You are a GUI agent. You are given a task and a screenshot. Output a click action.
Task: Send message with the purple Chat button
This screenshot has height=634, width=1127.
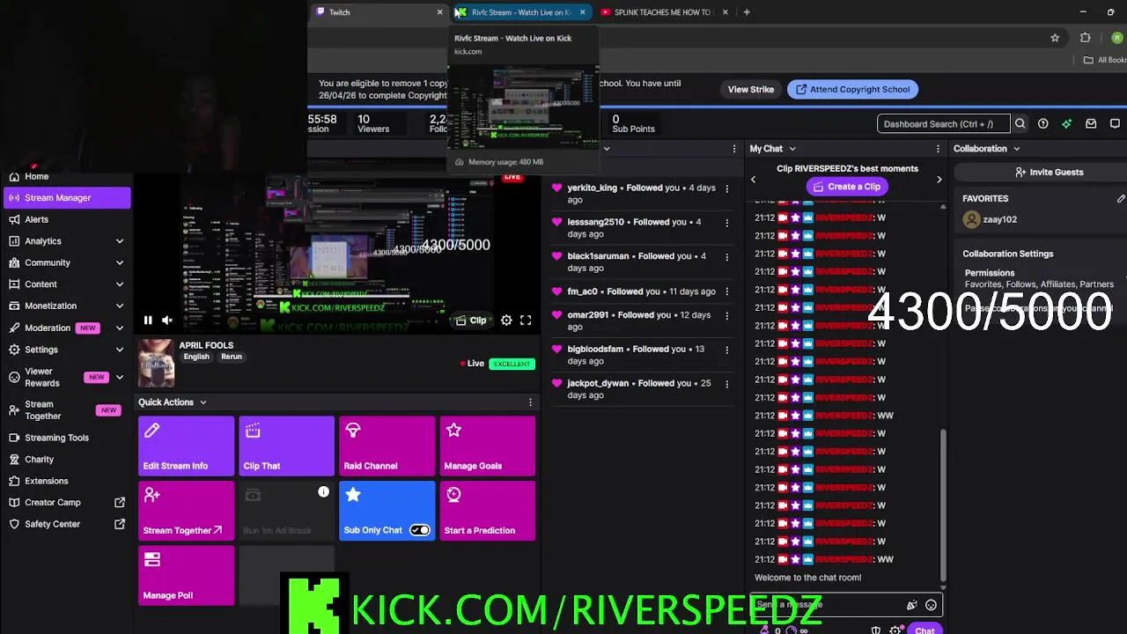point(924,630)
